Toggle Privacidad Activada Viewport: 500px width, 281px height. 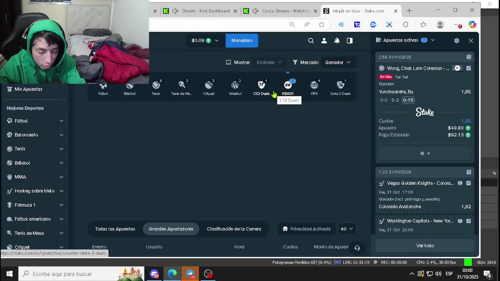click(x=307, y=229)
